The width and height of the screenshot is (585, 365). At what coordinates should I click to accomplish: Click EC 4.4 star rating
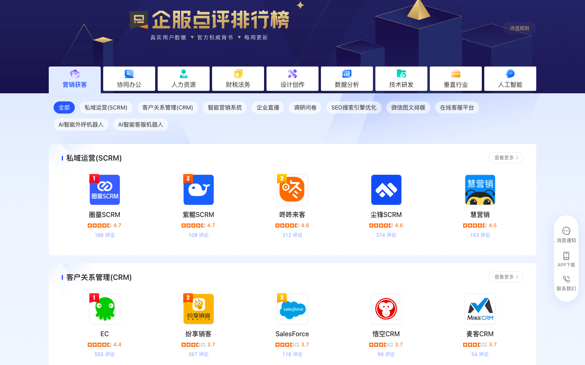click(x=105, y=345)
